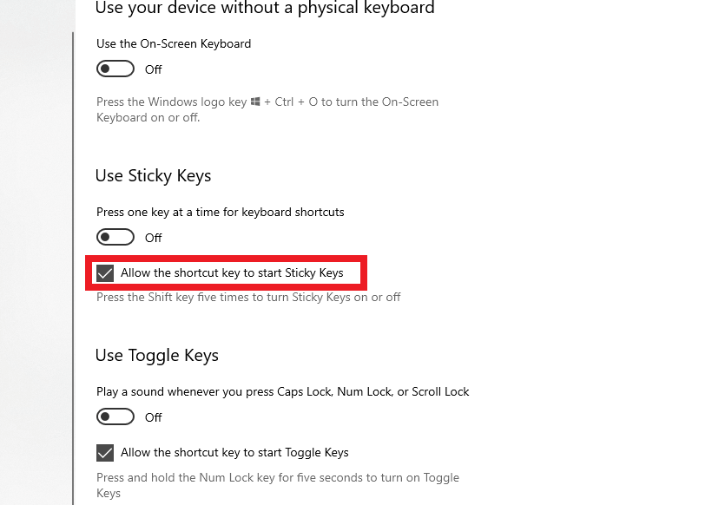This screenshot has width=712, height=505.
Task: Click the Windows logo key icon in the hint
Action: [x=254, y=102]
